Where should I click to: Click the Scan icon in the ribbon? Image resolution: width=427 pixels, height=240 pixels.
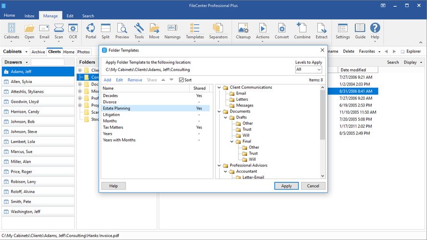pyautogui.click(x=59, y=30)
